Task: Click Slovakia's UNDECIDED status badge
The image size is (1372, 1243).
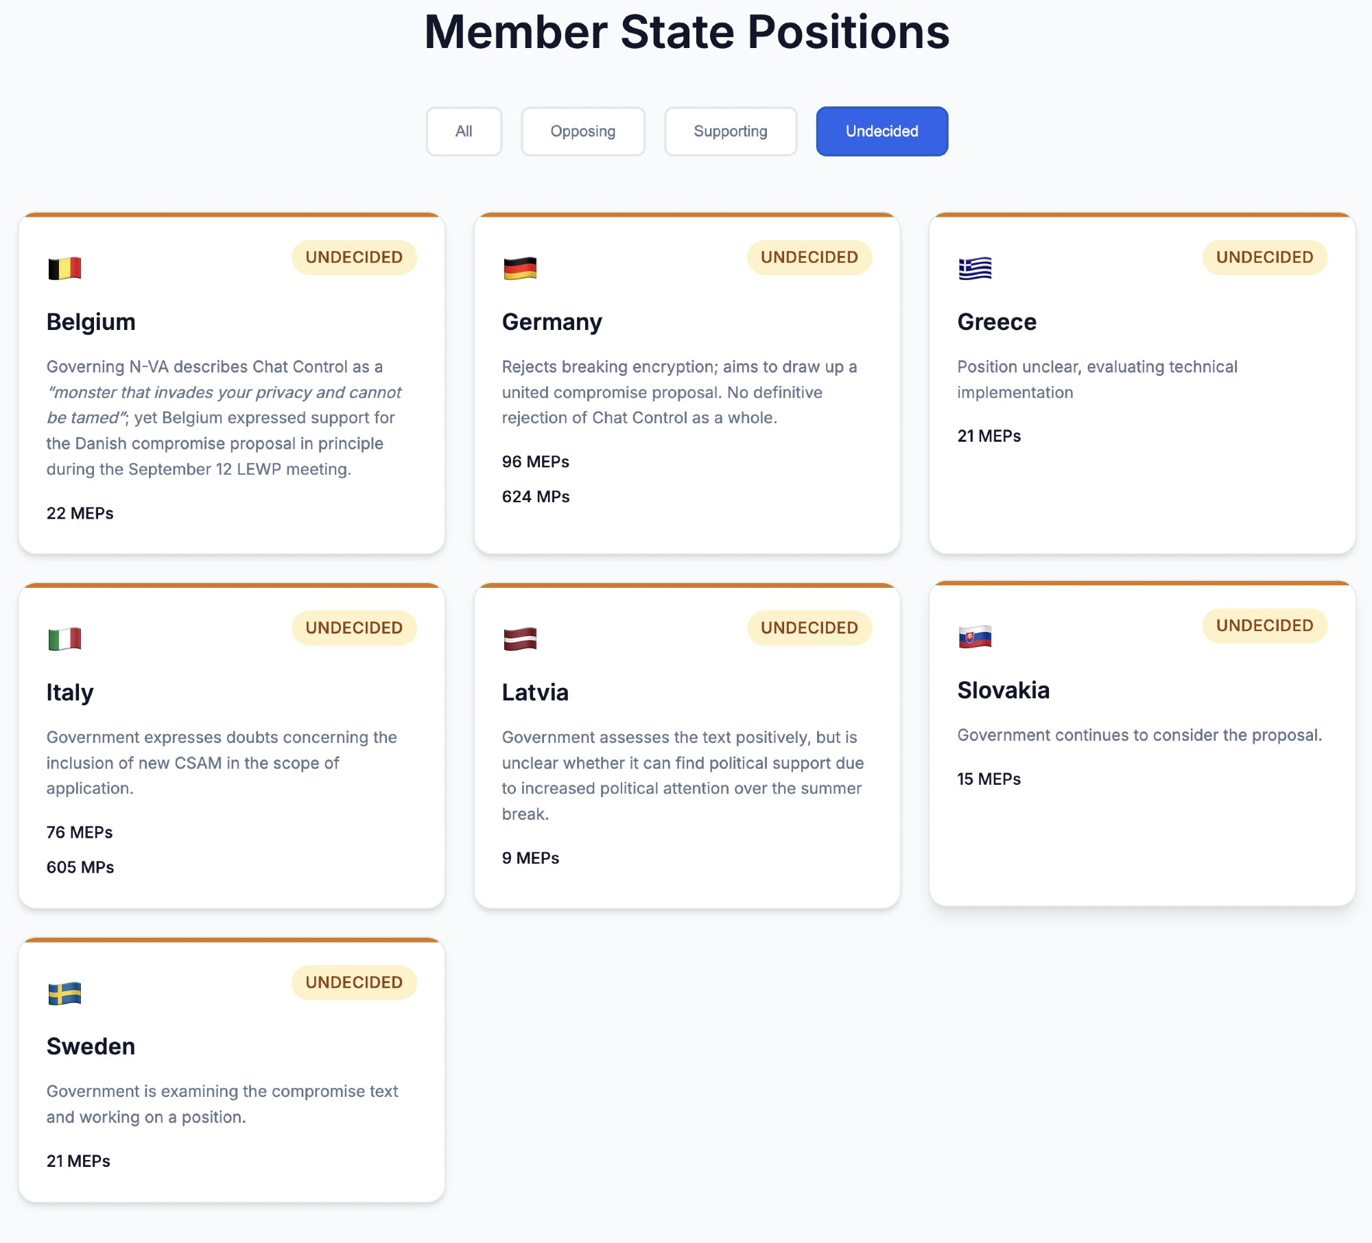Action: [1264, 626]
